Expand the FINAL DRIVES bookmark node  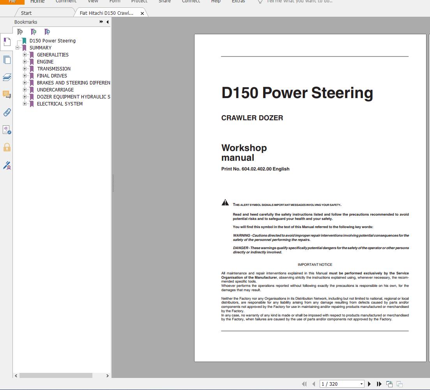point(25,76)
